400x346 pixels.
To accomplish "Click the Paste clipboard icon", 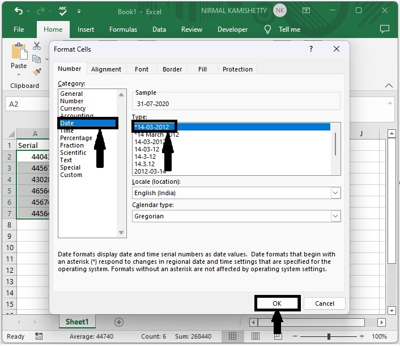I will tap(19, 52).
